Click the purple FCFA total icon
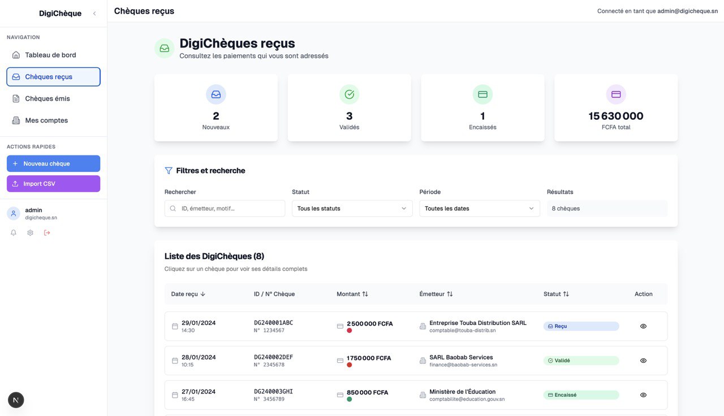The image size is (724, 416). [616, 95]
